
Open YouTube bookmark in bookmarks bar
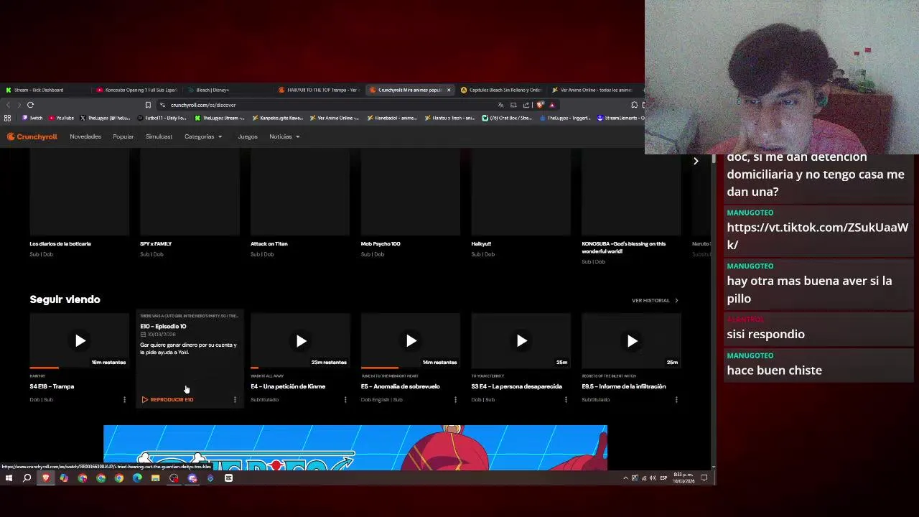[x=62, y=118]
